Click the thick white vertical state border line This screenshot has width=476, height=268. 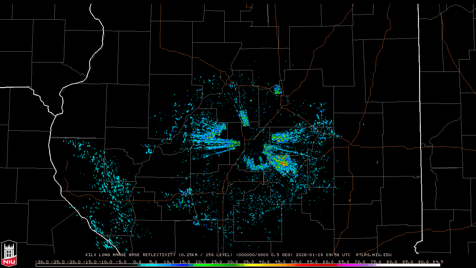(x=420, y=112)
